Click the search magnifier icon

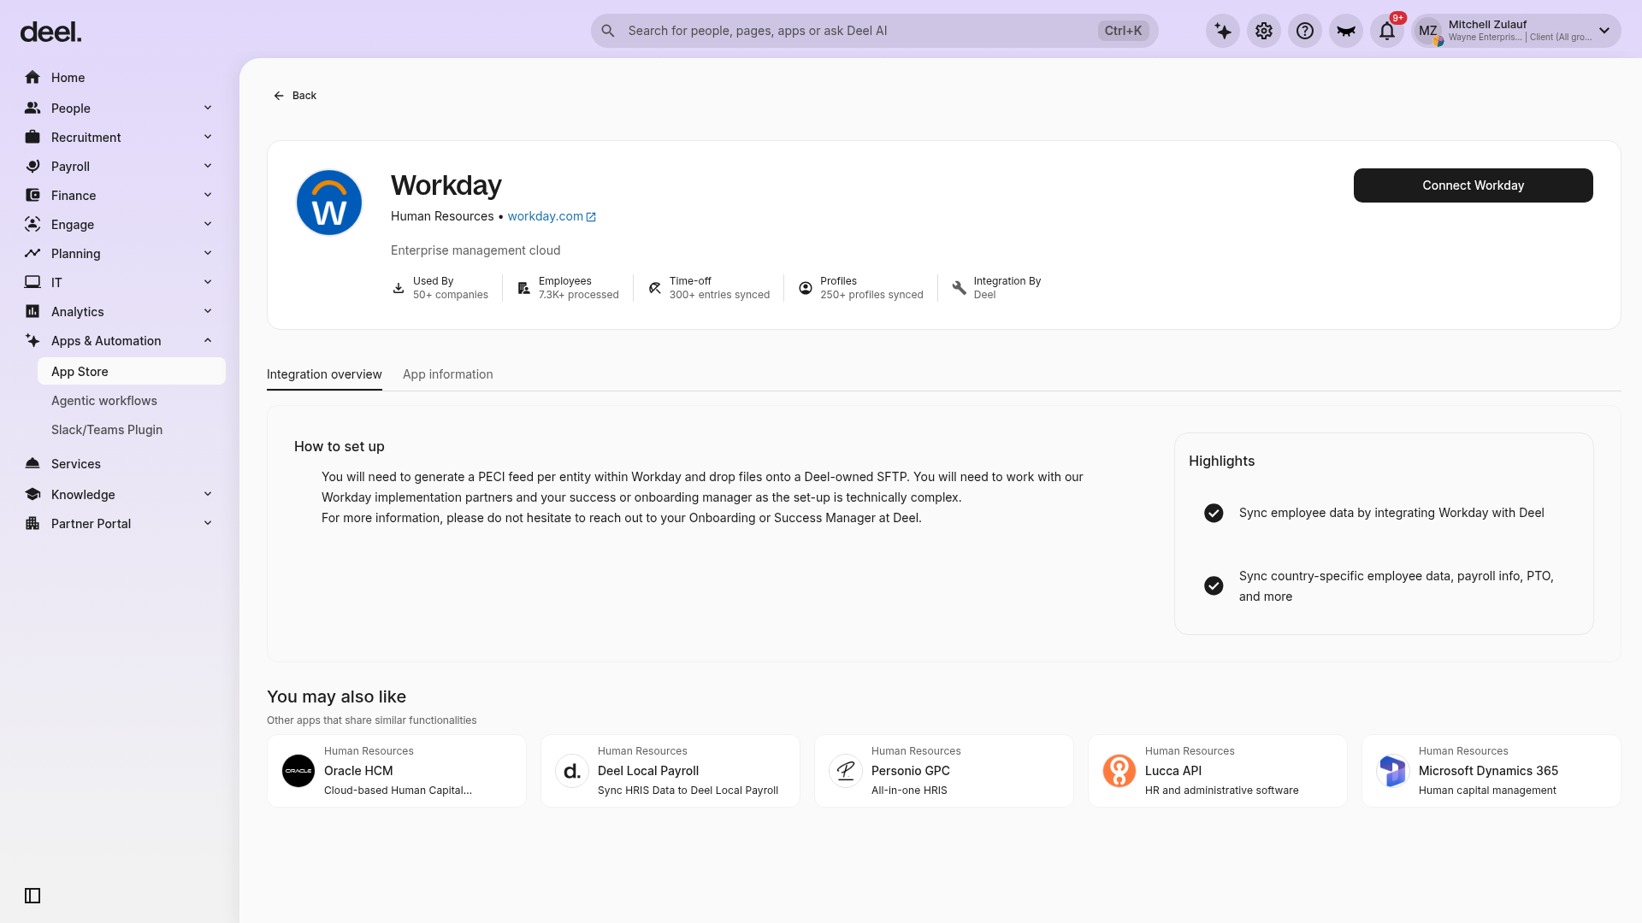pyautogui.click(x=608, y=31)
